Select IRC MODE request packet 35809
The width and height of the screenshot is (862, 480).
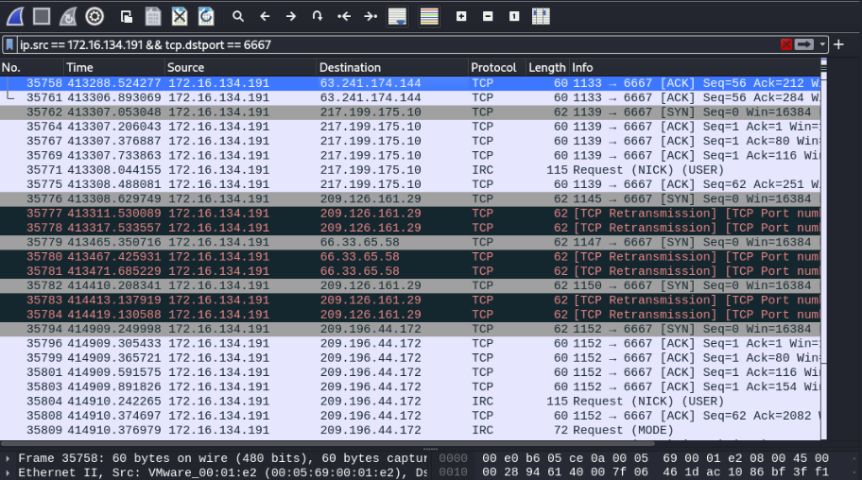[x=410, y=430]
